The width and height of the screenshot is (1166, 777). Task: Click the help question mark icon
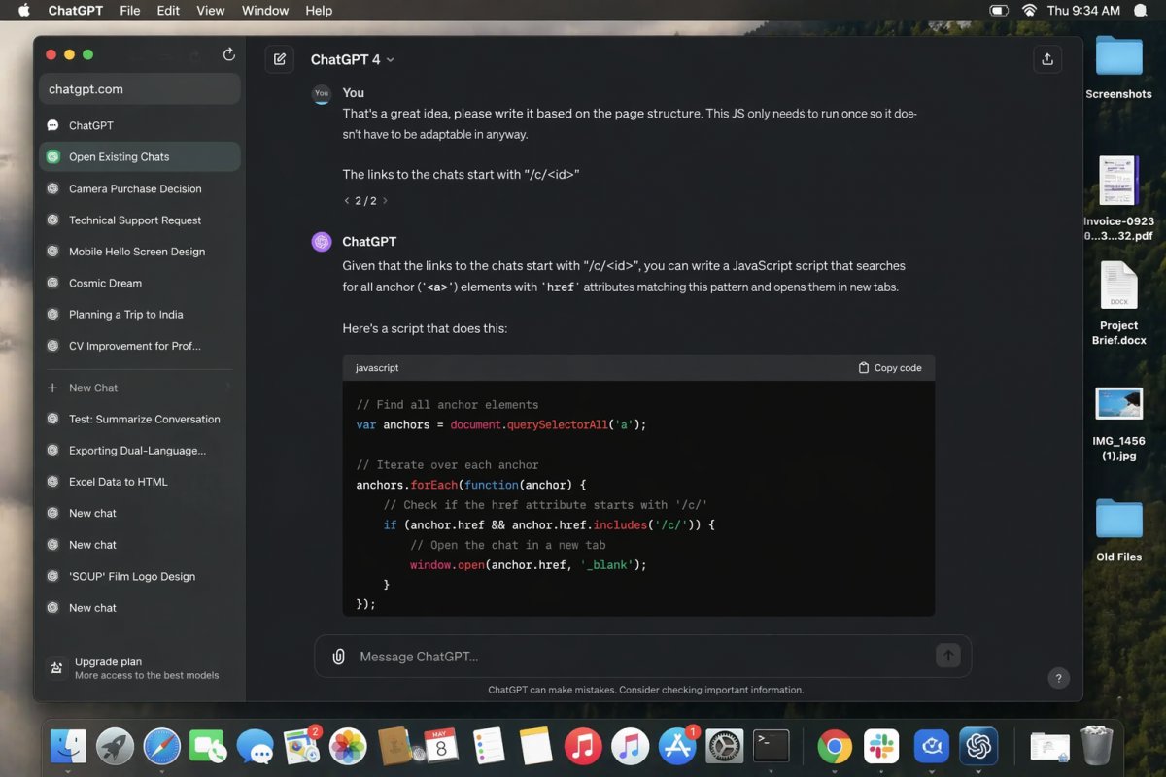click(x=1059, y=678)
